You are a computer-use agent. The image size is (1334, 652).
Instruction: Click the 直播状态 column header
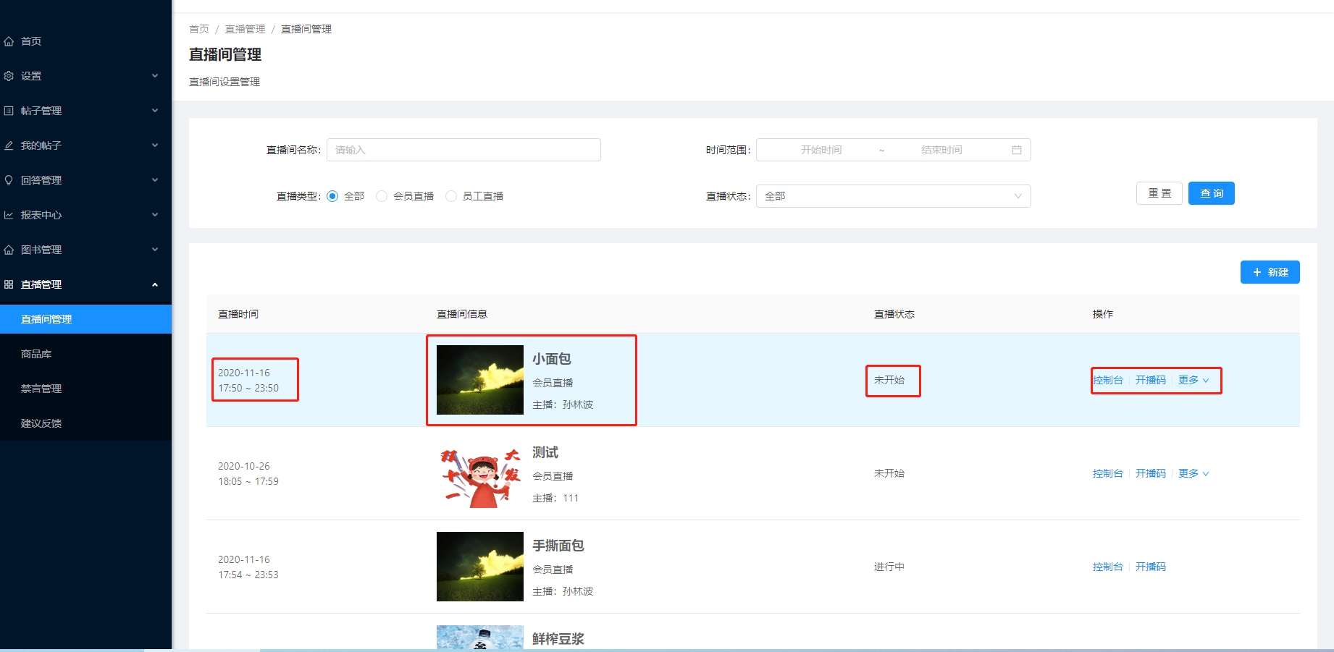894,314
